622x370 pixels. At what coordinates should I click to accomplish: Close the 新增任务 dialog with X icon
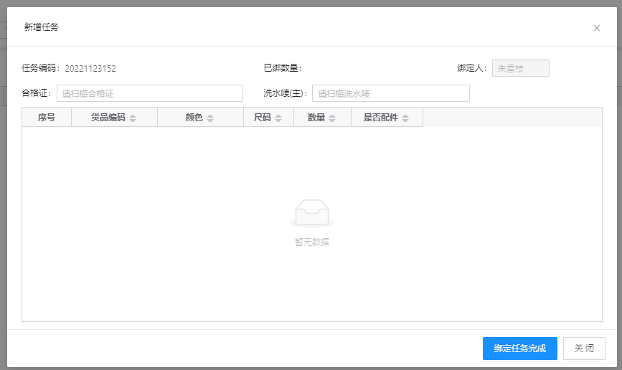(x=596, y=28)
